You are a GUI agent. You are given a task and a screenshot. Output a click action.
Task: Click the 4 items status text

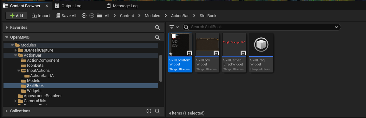tap(187, 113)
